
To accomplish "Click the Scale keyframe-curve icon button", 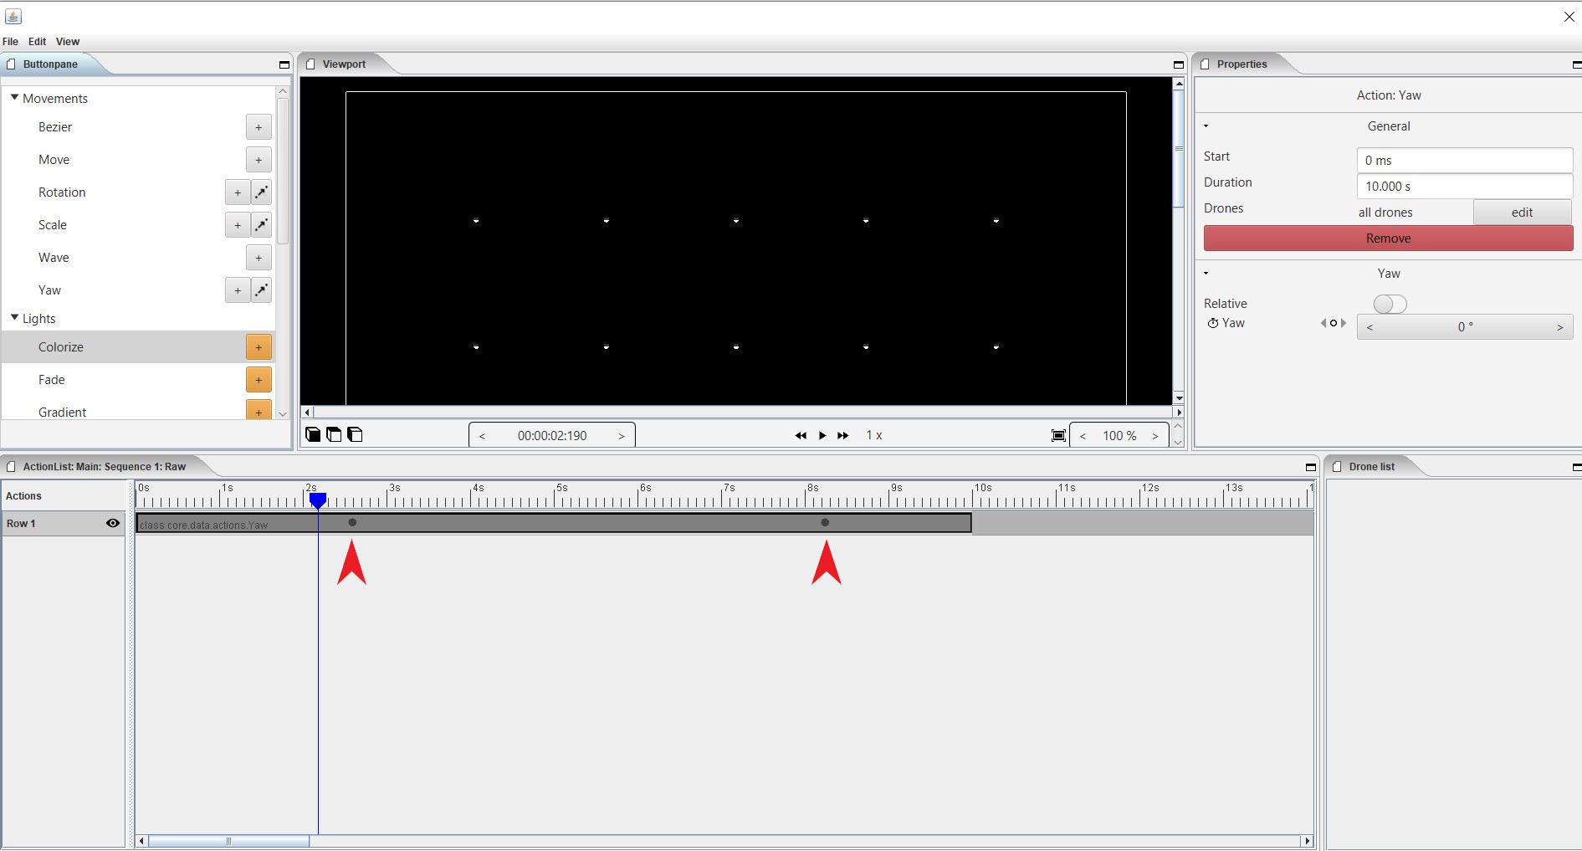I will pos(262,225).
